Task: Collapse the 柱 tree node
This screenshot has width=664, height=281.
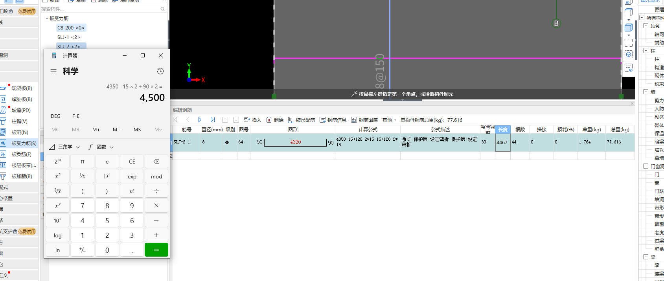Action: (646, 51)
